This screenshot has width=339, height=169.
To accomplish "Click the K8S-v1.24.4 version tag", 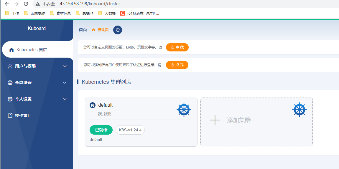I will pos(130,130).
